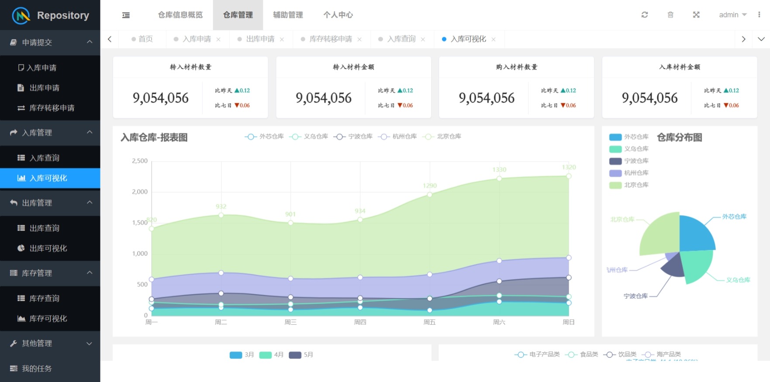
Task: Toggle 宁波仓库 swatch in pie legend
Action: [x=615, y=161]
